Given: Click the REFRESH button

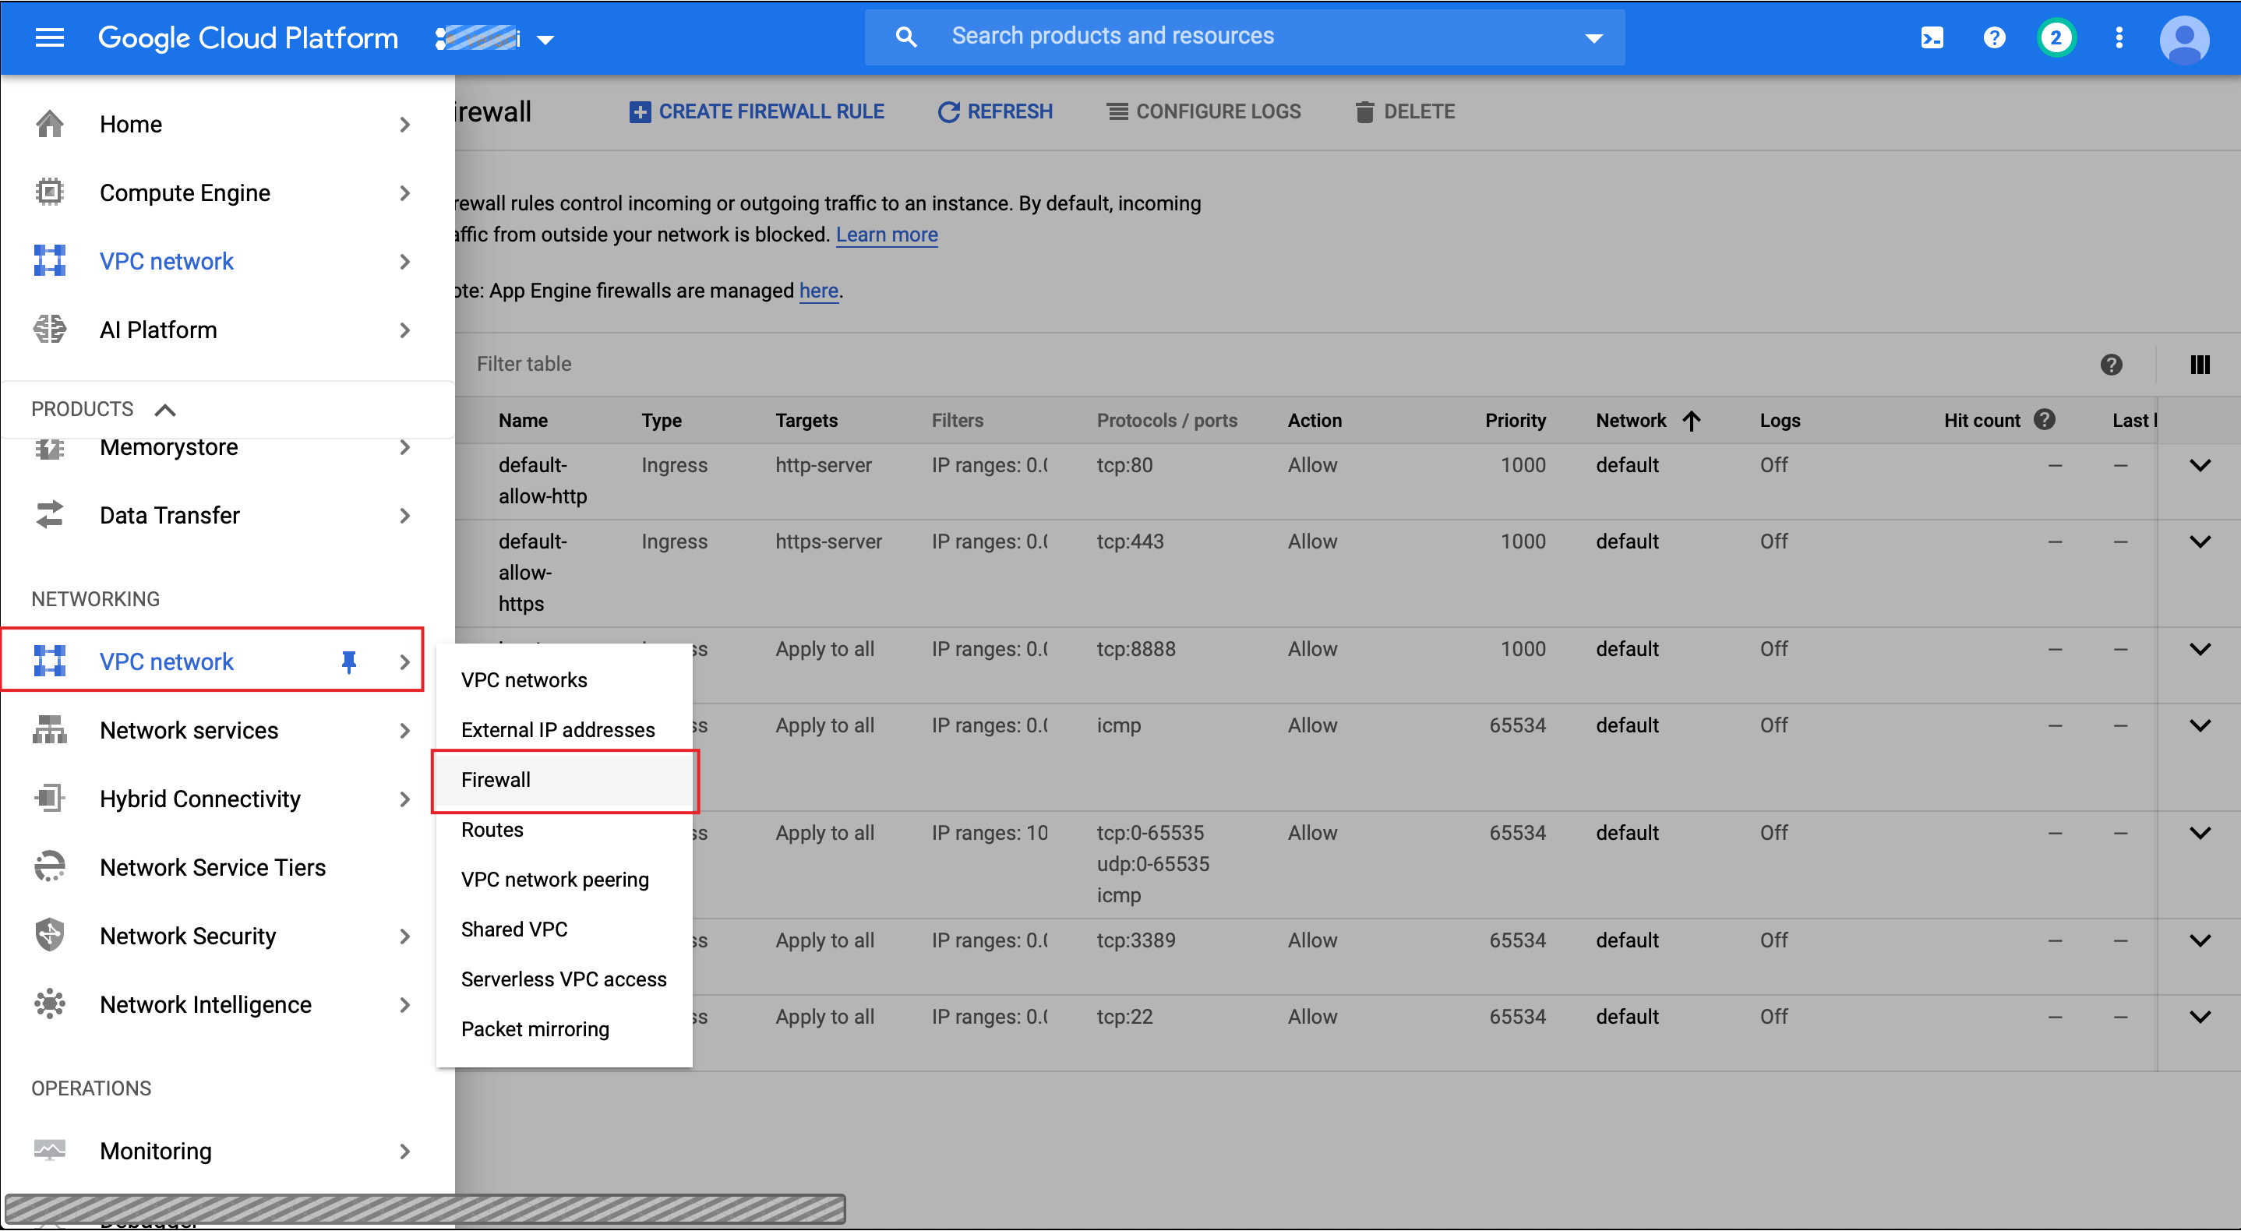Looking at the screenshot, I should (996, 111).
